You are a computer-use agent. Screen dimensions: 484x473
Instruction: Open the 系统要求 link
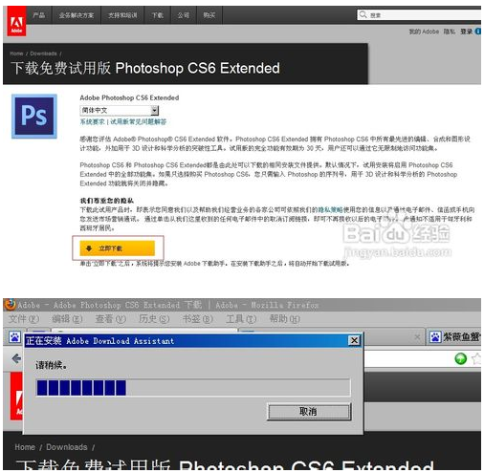[92, 121]
